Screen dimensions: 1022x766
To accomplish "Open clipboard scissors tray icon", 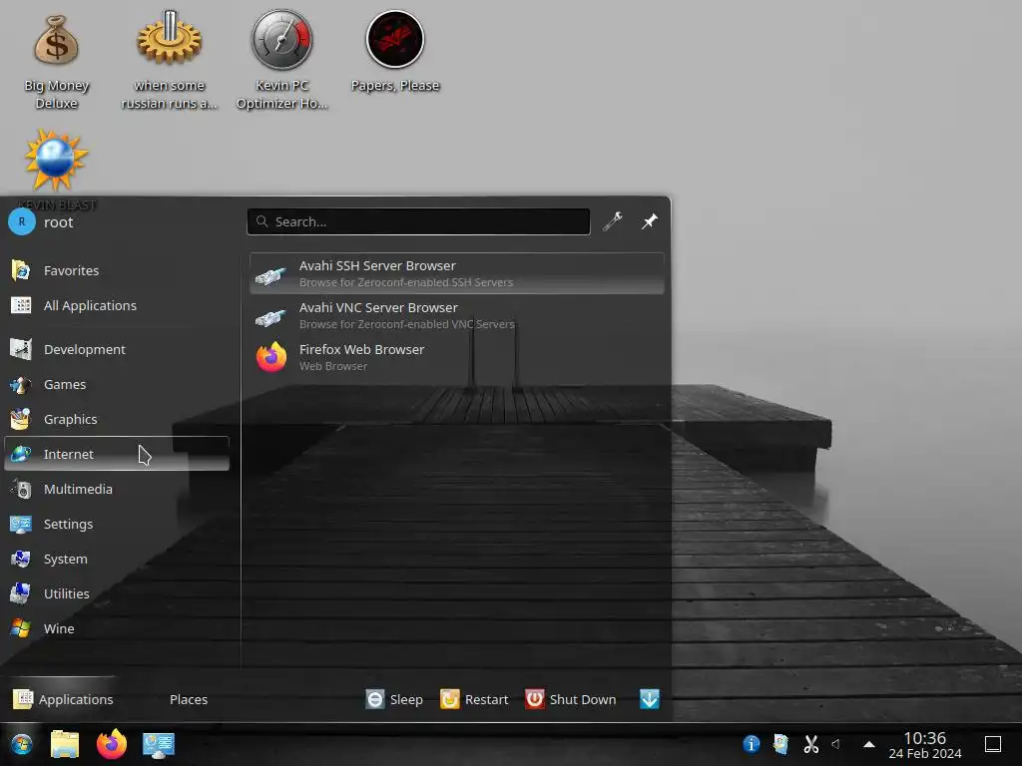I will 810,744.
